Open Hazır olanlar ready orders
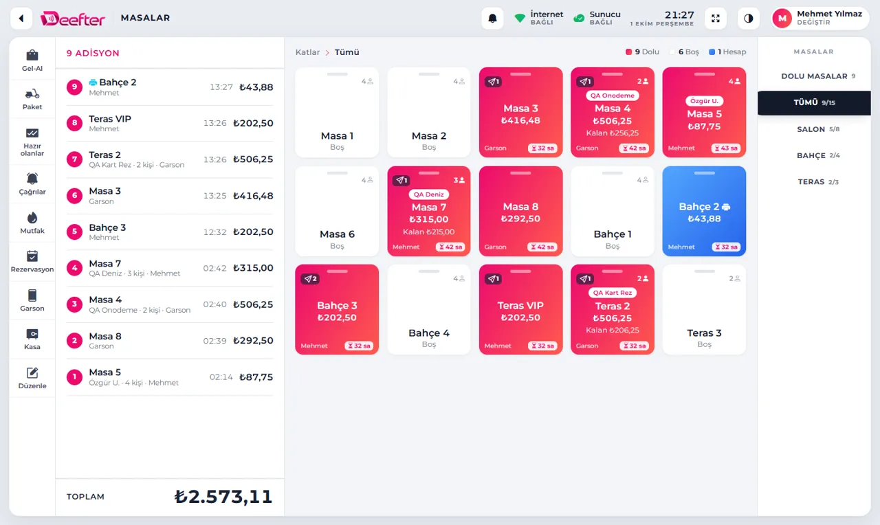 pyautogui.click(x=32, y=142)
